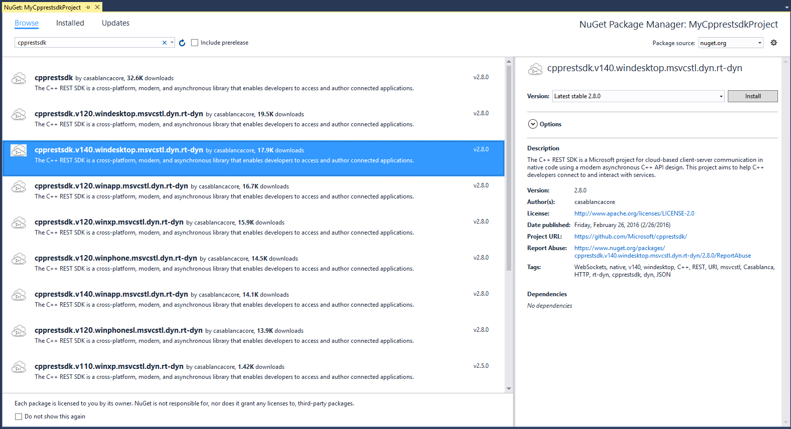Select cpprestsdk.v140.windesktop.msvcstl.dyn.rt-dyn in list
Viewport: 791px width, 429px height.
pos(119,150)
